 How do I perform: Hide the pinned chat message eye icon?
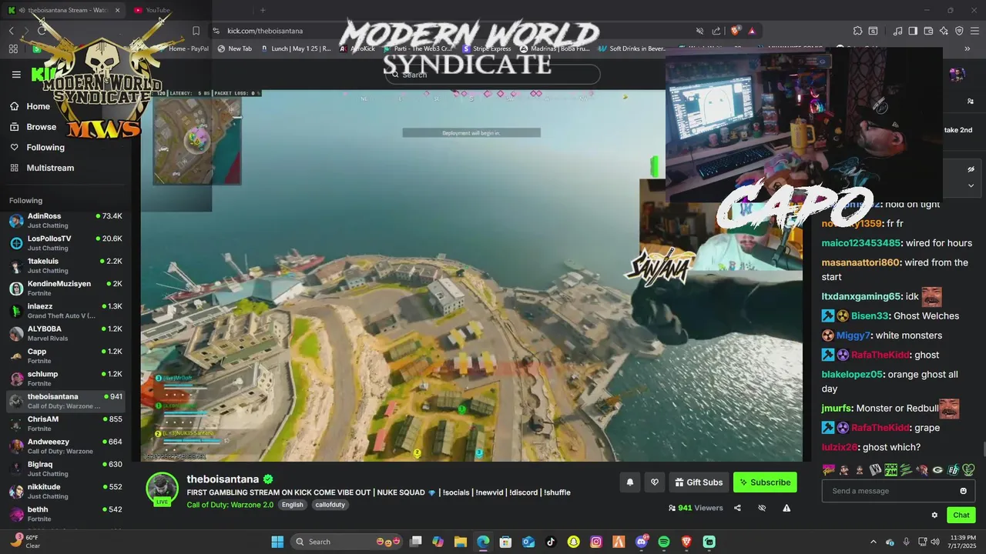[971, 169]
